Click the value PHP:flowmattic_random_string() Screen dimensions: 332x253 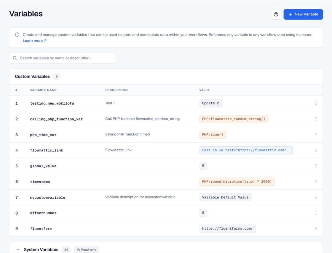click(x=234, y=119)
